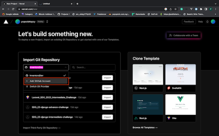Image resolution: width=219 pixels, height=136 pixels.
Task: Open the Feedback button
Action: 189,21
